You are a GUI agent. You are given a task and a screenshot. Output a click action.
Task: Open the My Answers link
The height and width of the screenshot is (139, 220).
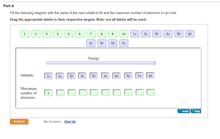tap(52, 122)
